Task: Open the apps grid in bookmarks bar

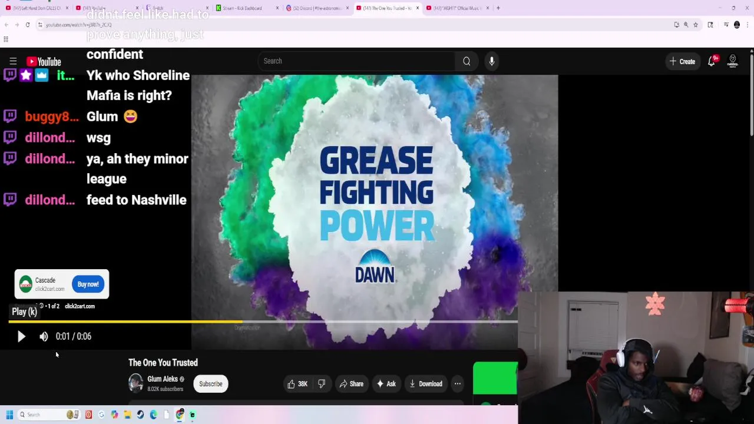Action: (6, 39)
